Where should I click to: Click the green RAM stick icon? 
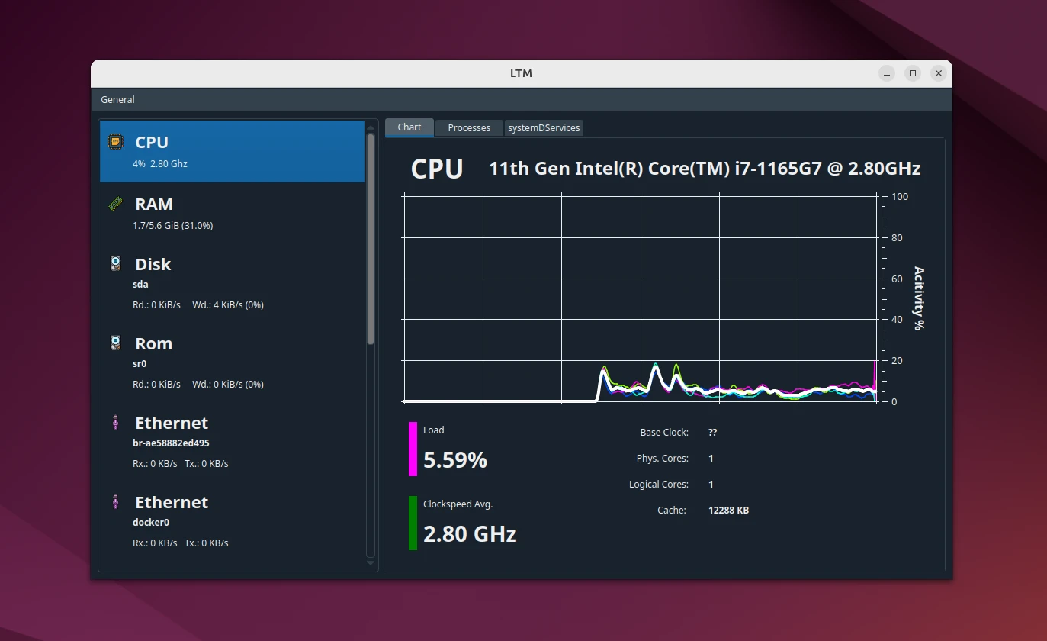[x=115, y=204]
